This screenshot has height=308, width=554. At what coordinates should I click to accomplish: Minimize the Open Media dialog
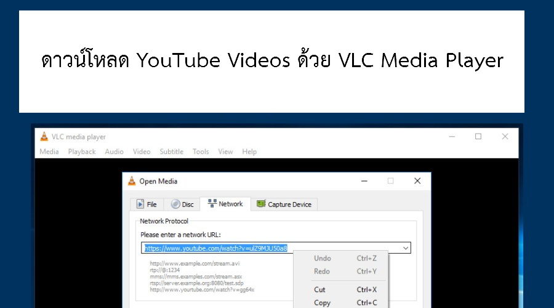point(364,181)
